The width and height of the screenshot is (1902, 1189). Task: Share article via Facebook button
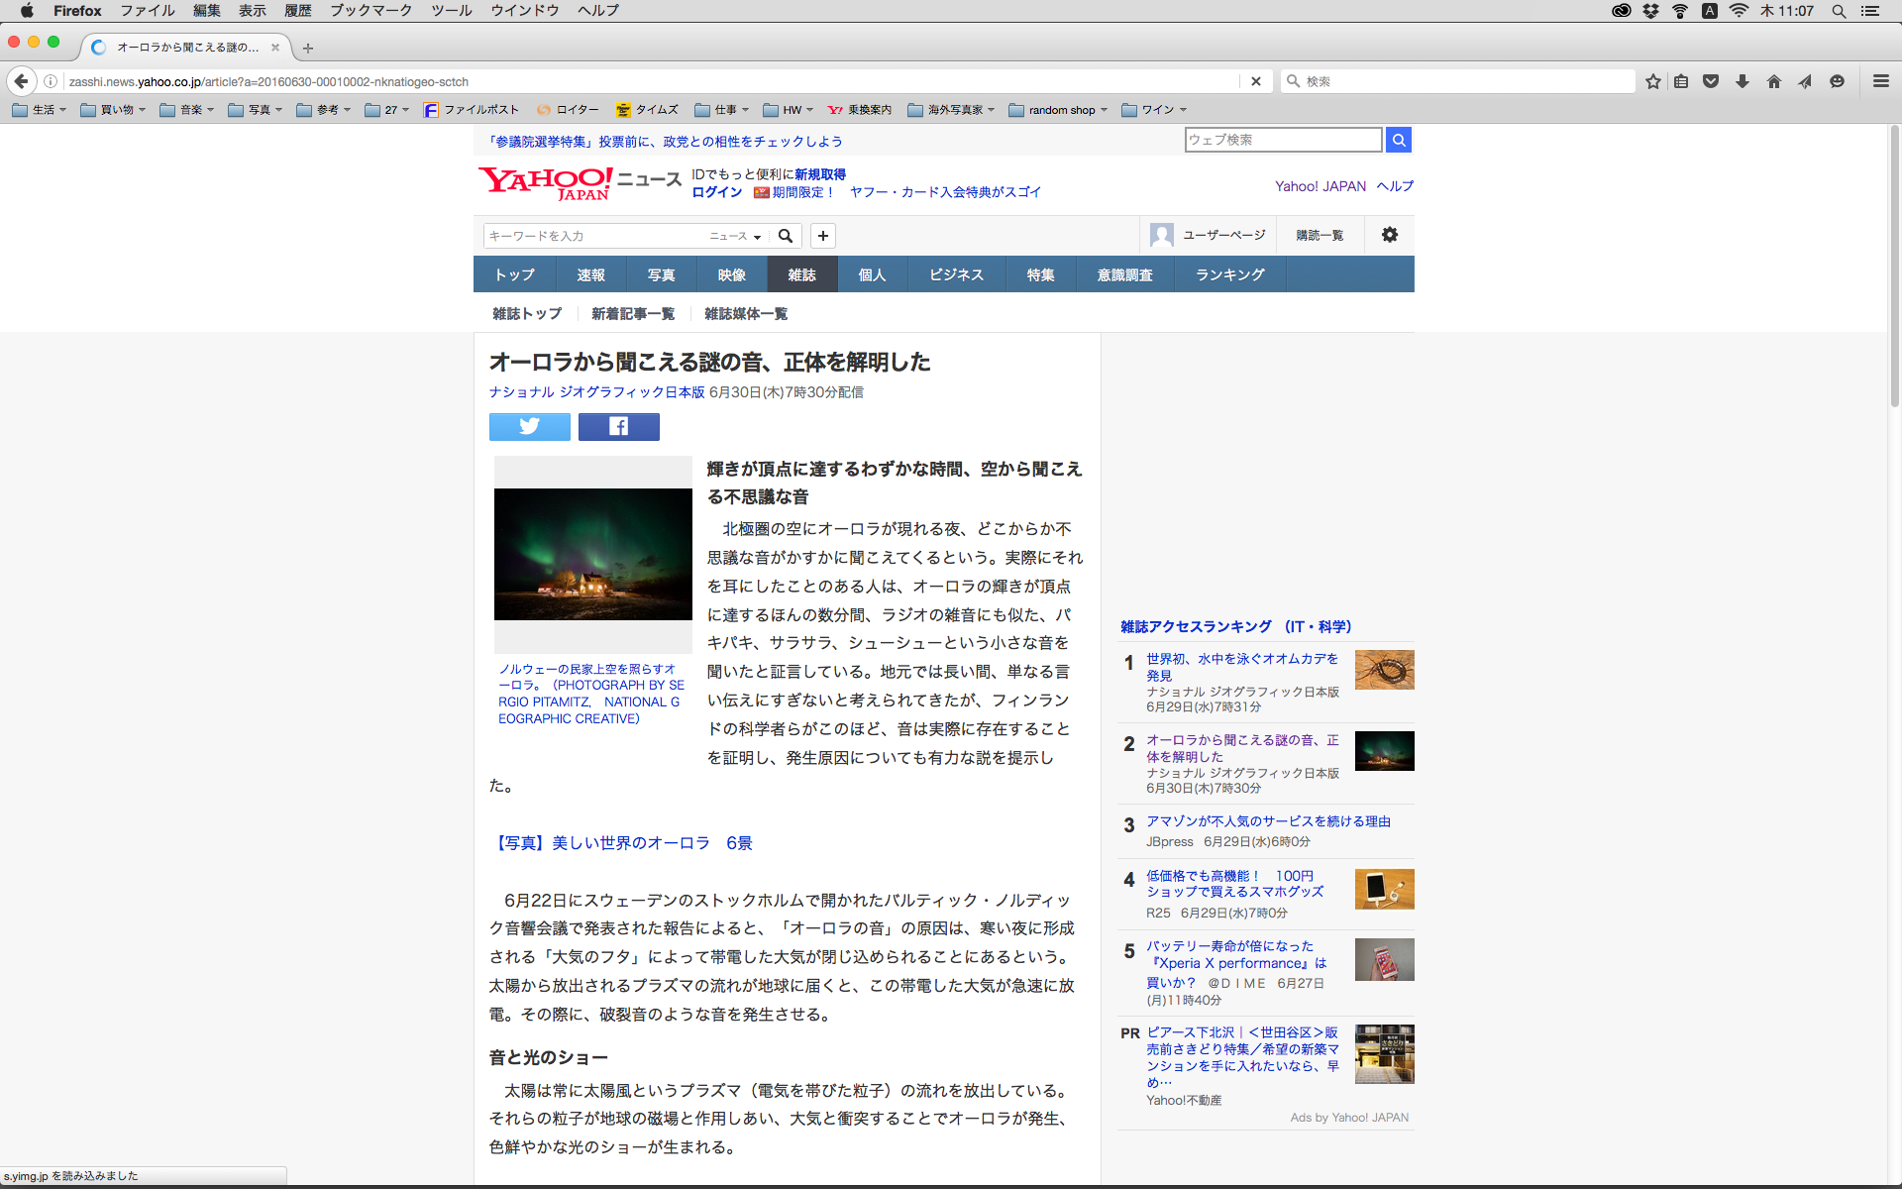pyautogui.click(x=618, y=427)
